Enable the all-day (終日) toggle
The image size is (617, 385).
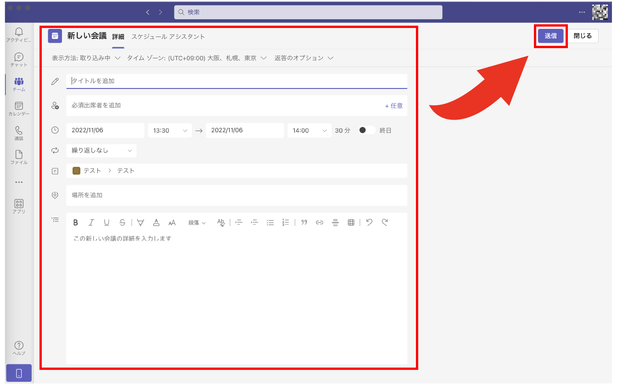(x=366, y=130)
